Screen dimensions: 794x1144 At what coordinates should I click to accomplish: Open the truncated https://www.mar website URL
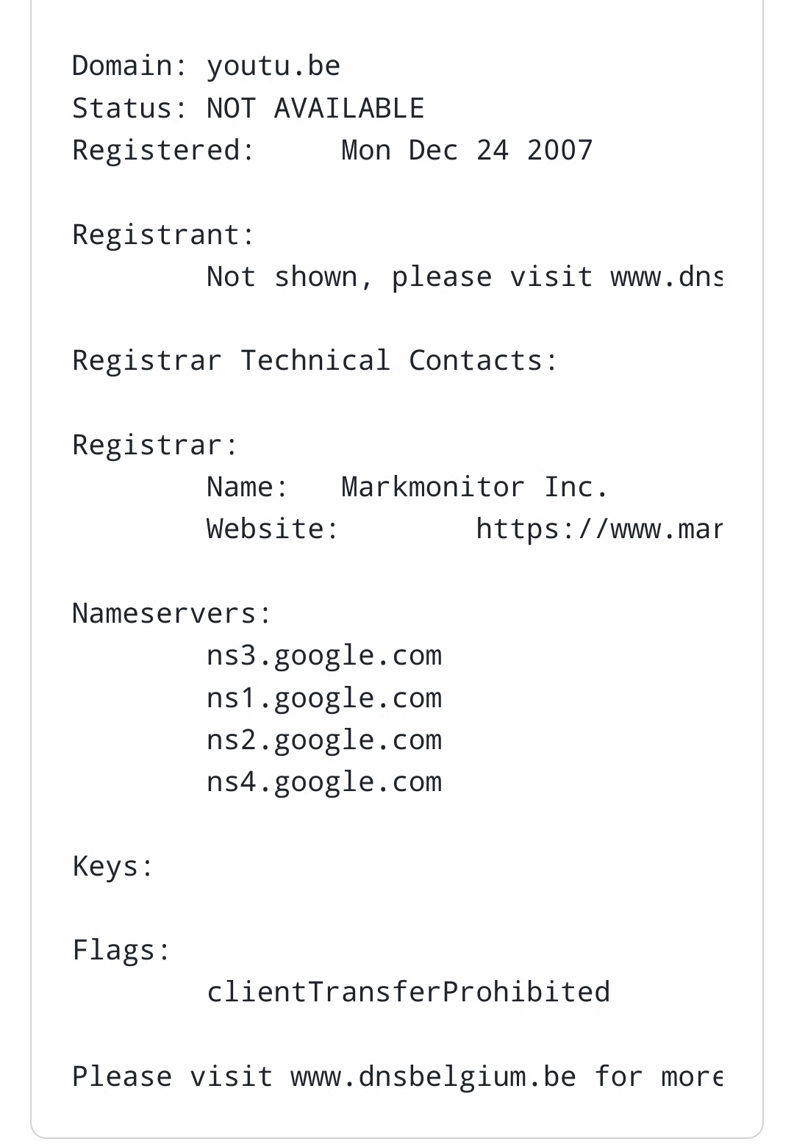598,529
